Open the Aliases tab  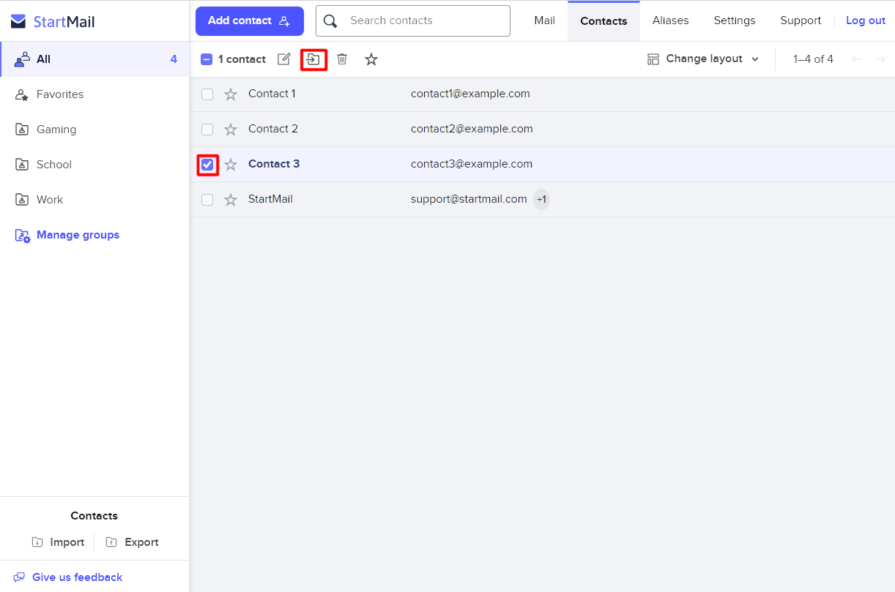(x=670, y=20)
